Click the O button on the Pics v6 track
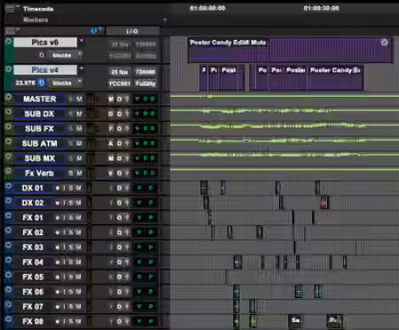Viewport: 399px width, 330px height. click(42, 55)
